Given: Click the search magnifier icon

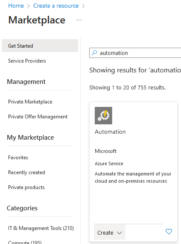Looking at the screenshot, I should pos(94,53).
